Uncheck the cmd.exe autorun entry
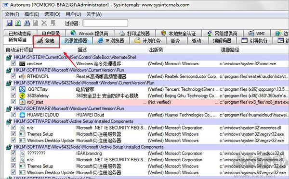Image resolution: width=289 pixels, height=179 pixels. coord(13,63)
